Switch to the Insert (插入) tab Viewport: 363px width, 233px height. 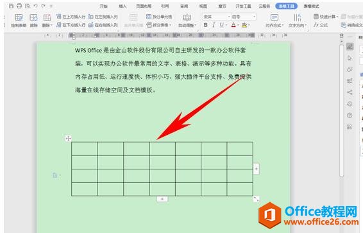tap(122, 6)
